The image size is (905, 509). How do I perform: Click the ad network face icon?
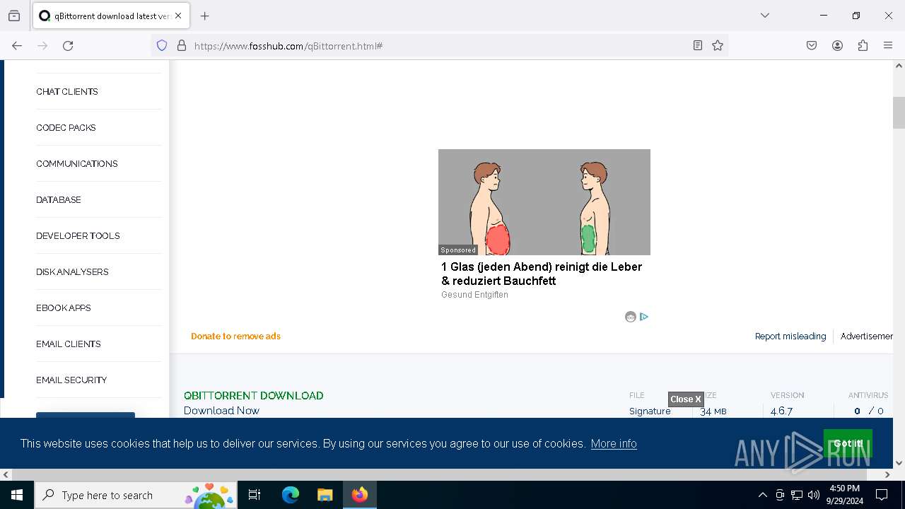pos(631,317)
